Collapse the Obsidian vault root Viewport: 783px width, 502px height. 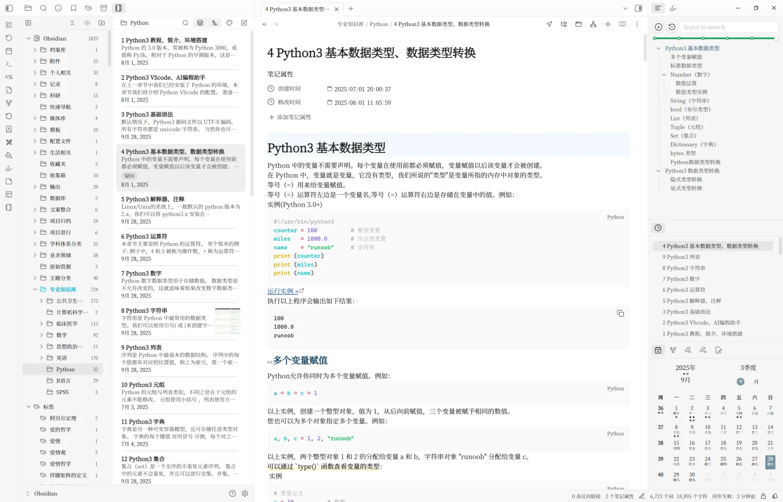coord(28,39)
